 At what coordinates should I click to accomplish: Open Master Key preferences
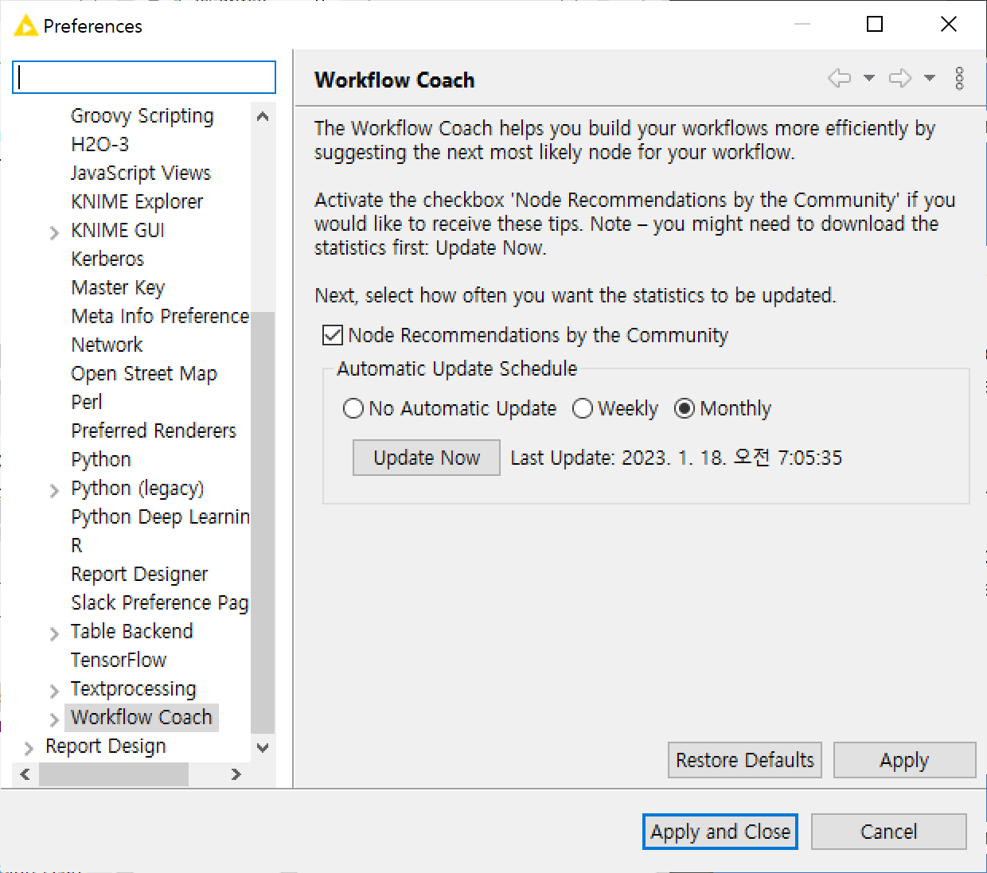pyautogui.click(x=118, y=287)
